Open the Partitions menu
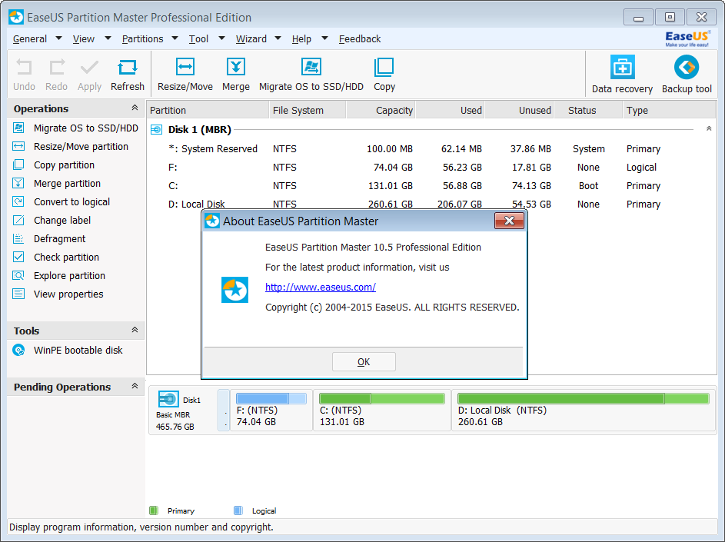The height and width of the screenshot is (542, 725). 142,39
